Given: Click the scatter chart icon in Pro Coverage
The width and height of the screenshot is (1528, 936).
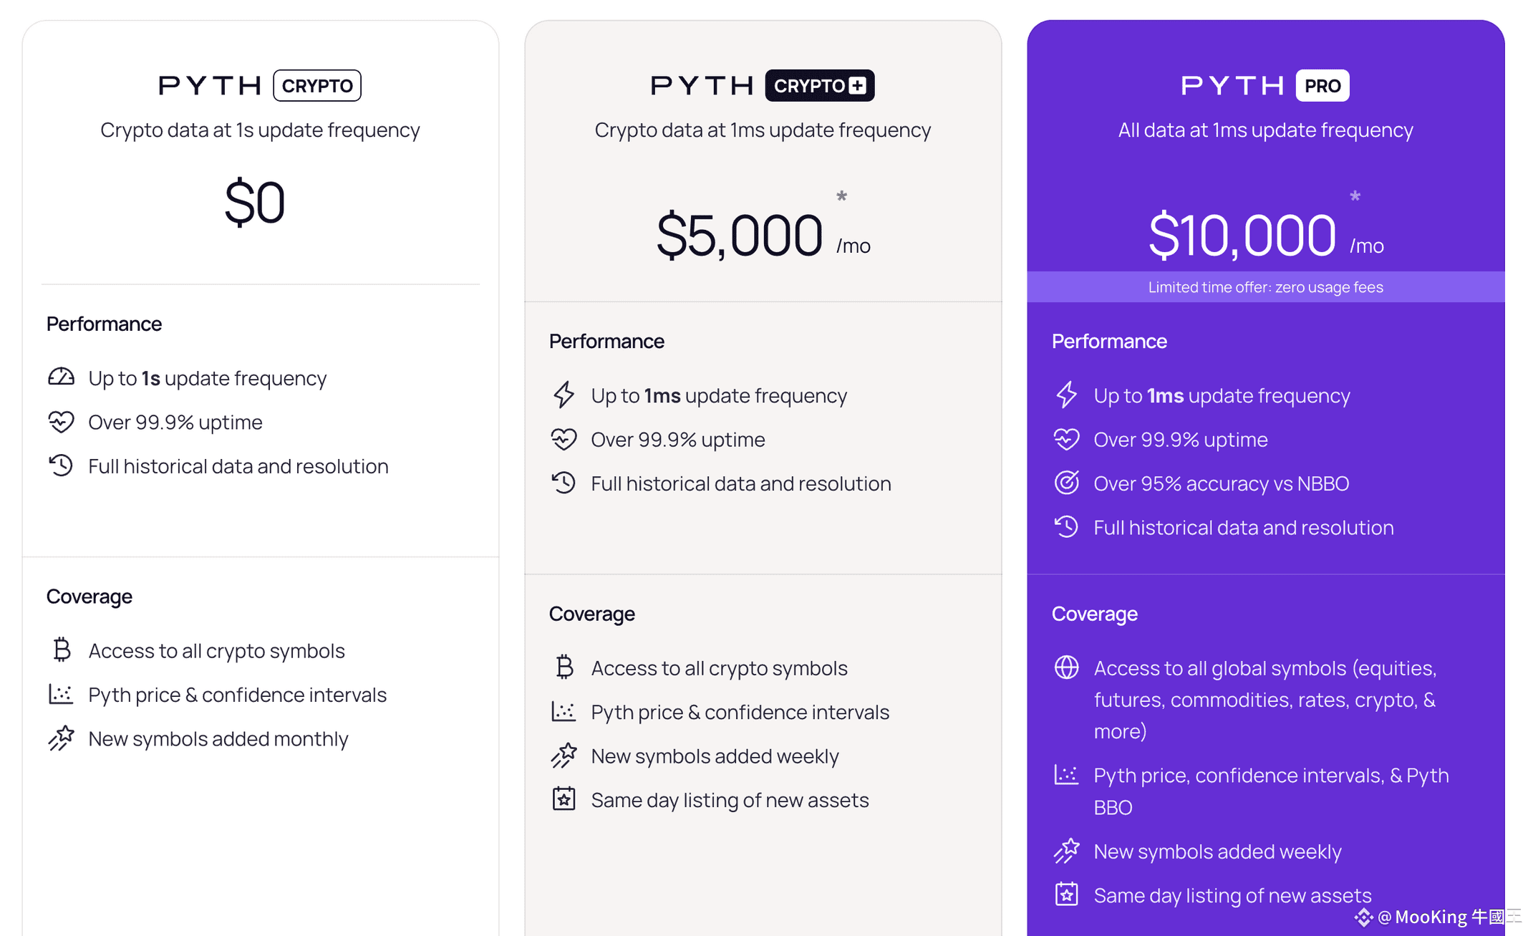Looking at the screenshot, I should coord(1067,775).
